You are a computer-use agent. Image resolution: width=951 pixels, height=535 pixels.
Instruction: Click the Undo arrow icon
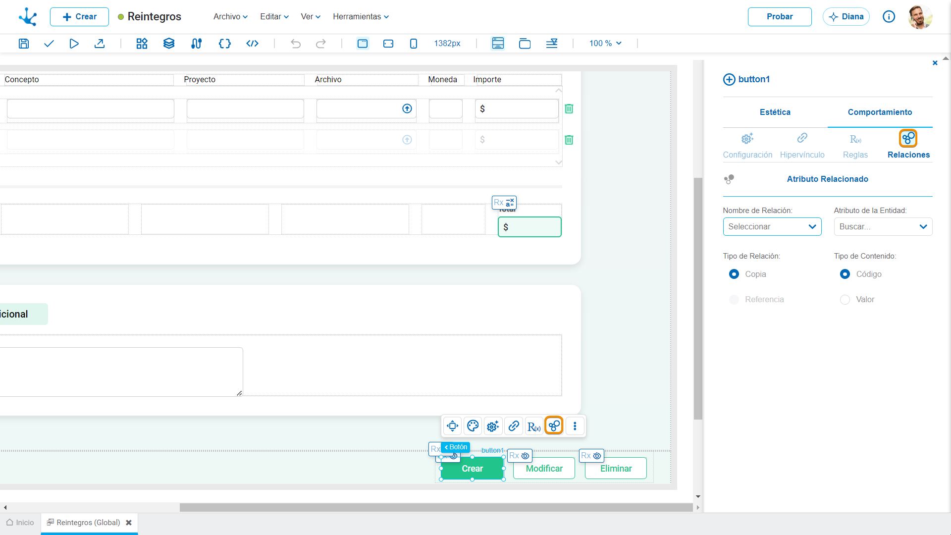(296, 44)
